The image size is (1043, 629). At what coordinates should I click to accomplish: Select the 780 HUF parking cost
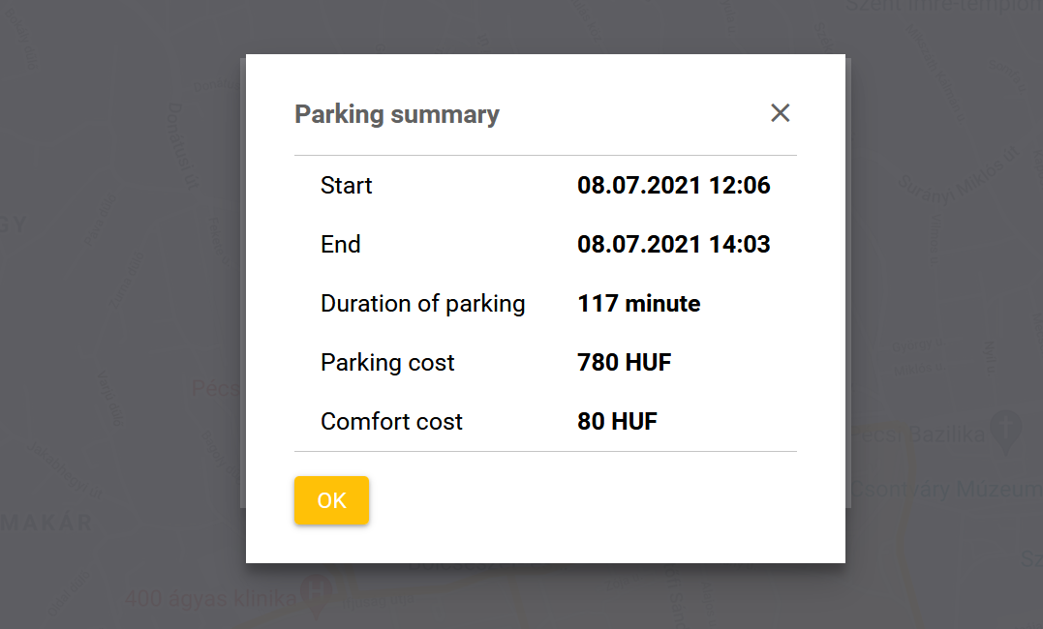[624, 363]
